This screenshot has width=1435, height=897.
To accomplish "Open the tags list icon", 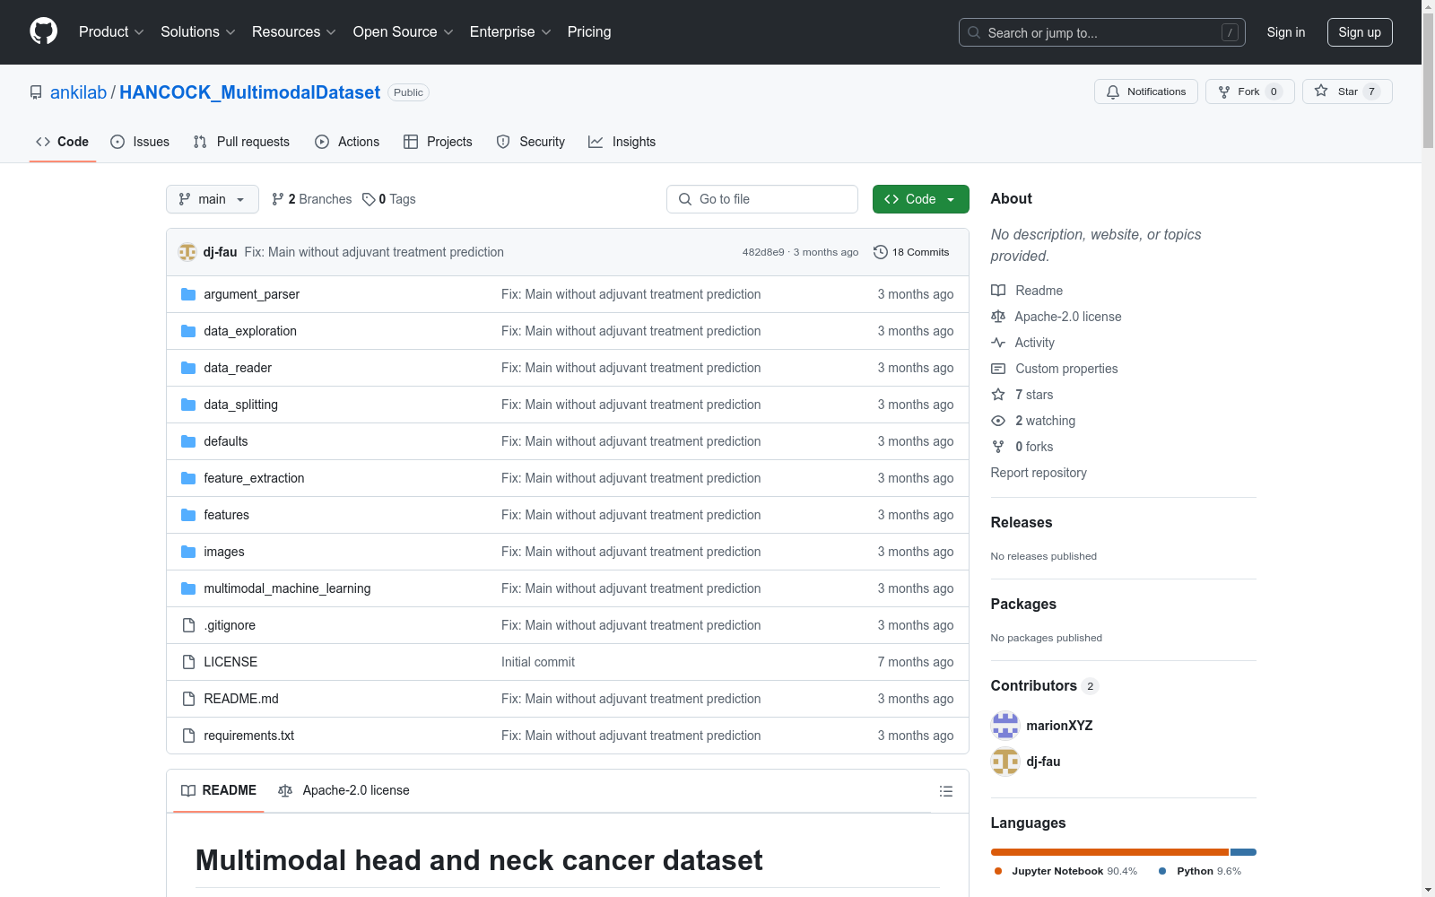I will point(369,199).
